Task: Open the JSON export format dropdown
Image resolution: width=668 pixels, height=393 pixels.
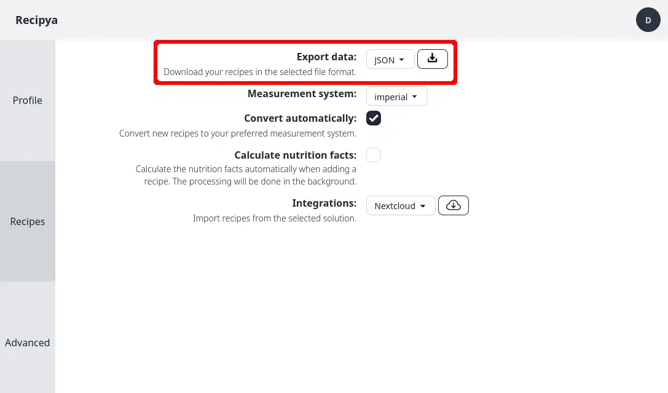Action: click(390, 59)
